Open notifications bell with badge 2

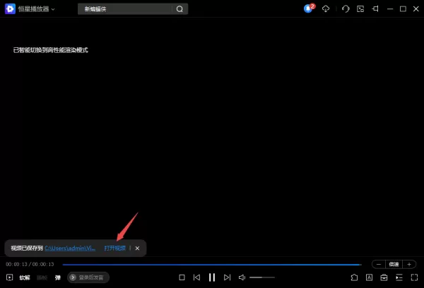click(x=309, y=8)
